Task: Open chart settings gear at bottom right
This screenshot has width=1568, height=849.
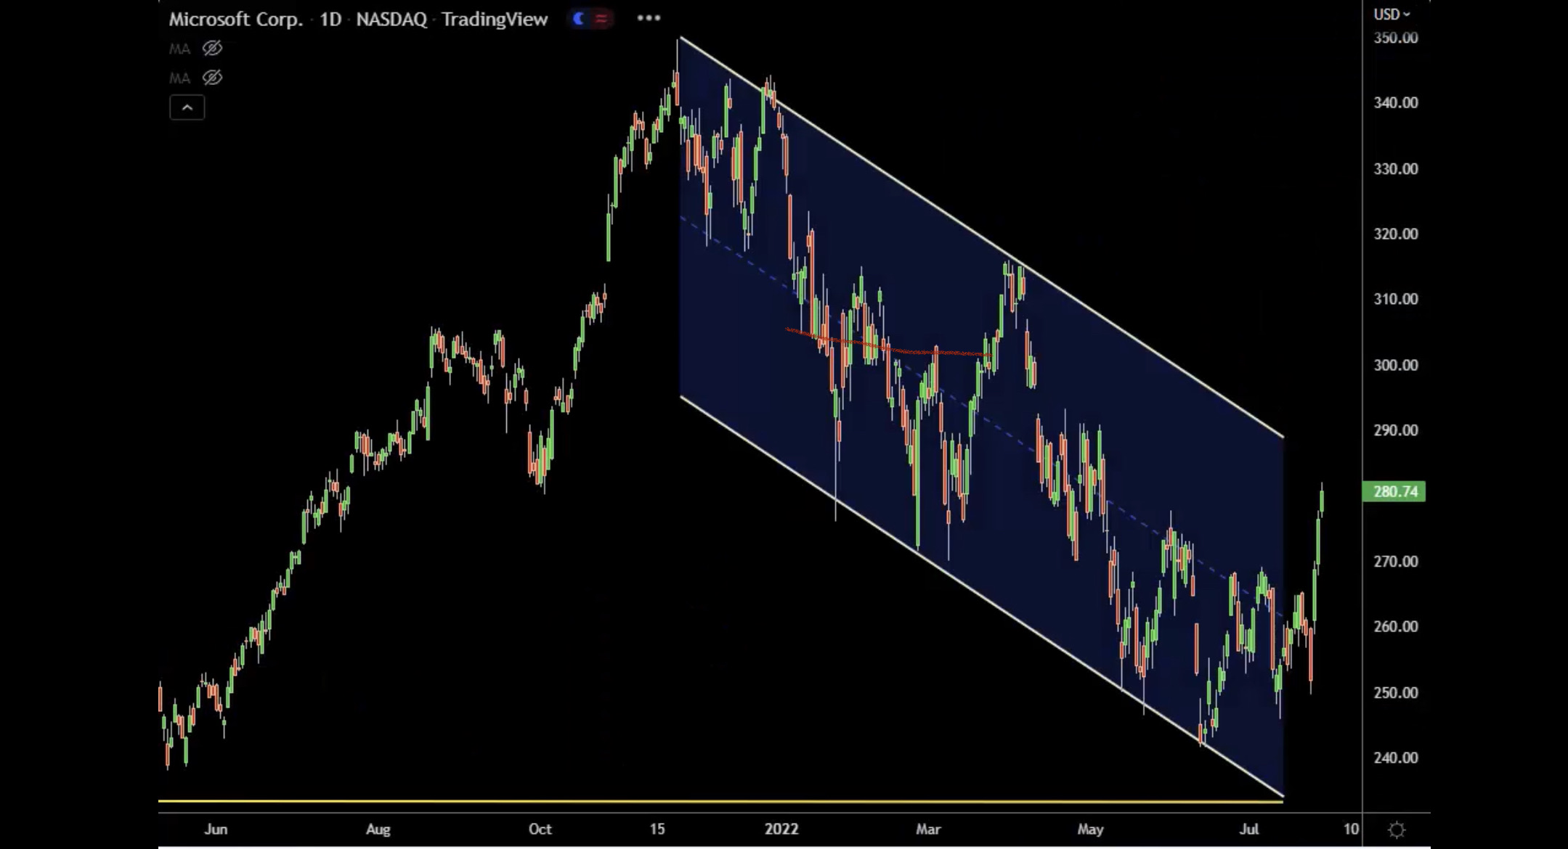Action: 1397,829
